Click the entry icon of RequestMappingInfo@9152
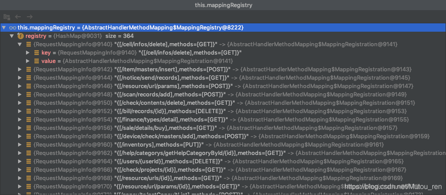The height and width of the screenshot is (195, 446). [x=29, y=111]
